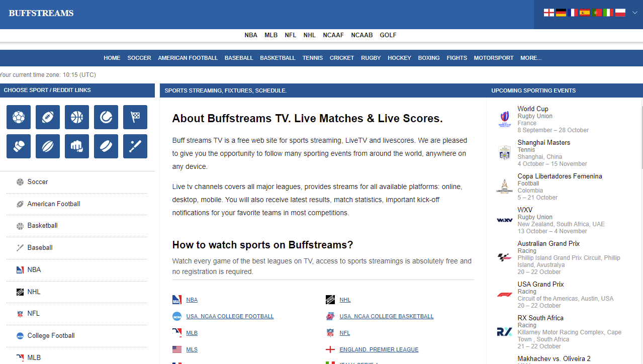643x364 pixels.
Task: Select the boxing glove icon tile
Action: point(19,146)
